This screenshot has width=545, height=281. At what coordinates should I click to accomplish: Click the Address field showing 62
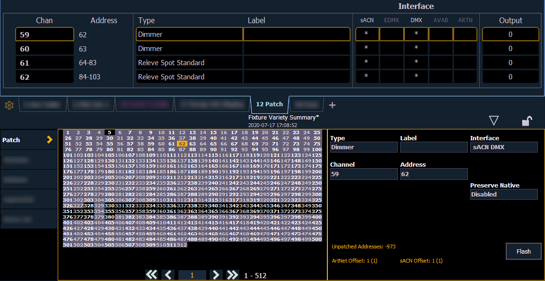point(433,174)
